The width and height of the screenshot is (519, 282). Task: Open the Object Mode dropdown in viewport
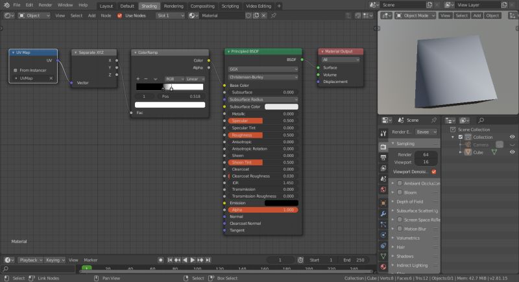pyautogui.click(x=415, y=16)
